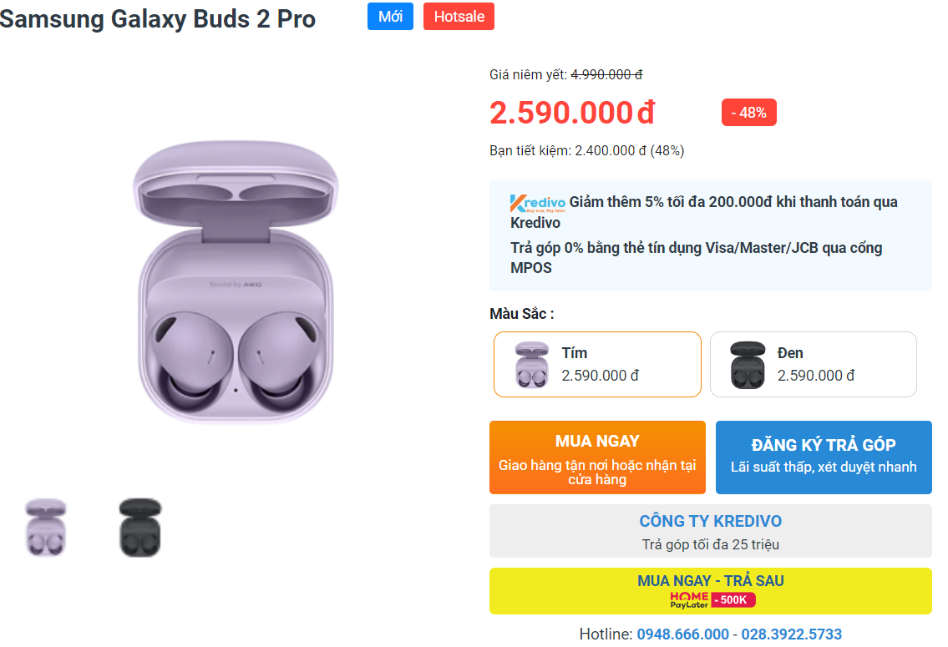
Task: Click the black earbuds thumbnail below main image
Action: (x=139, y=527)
